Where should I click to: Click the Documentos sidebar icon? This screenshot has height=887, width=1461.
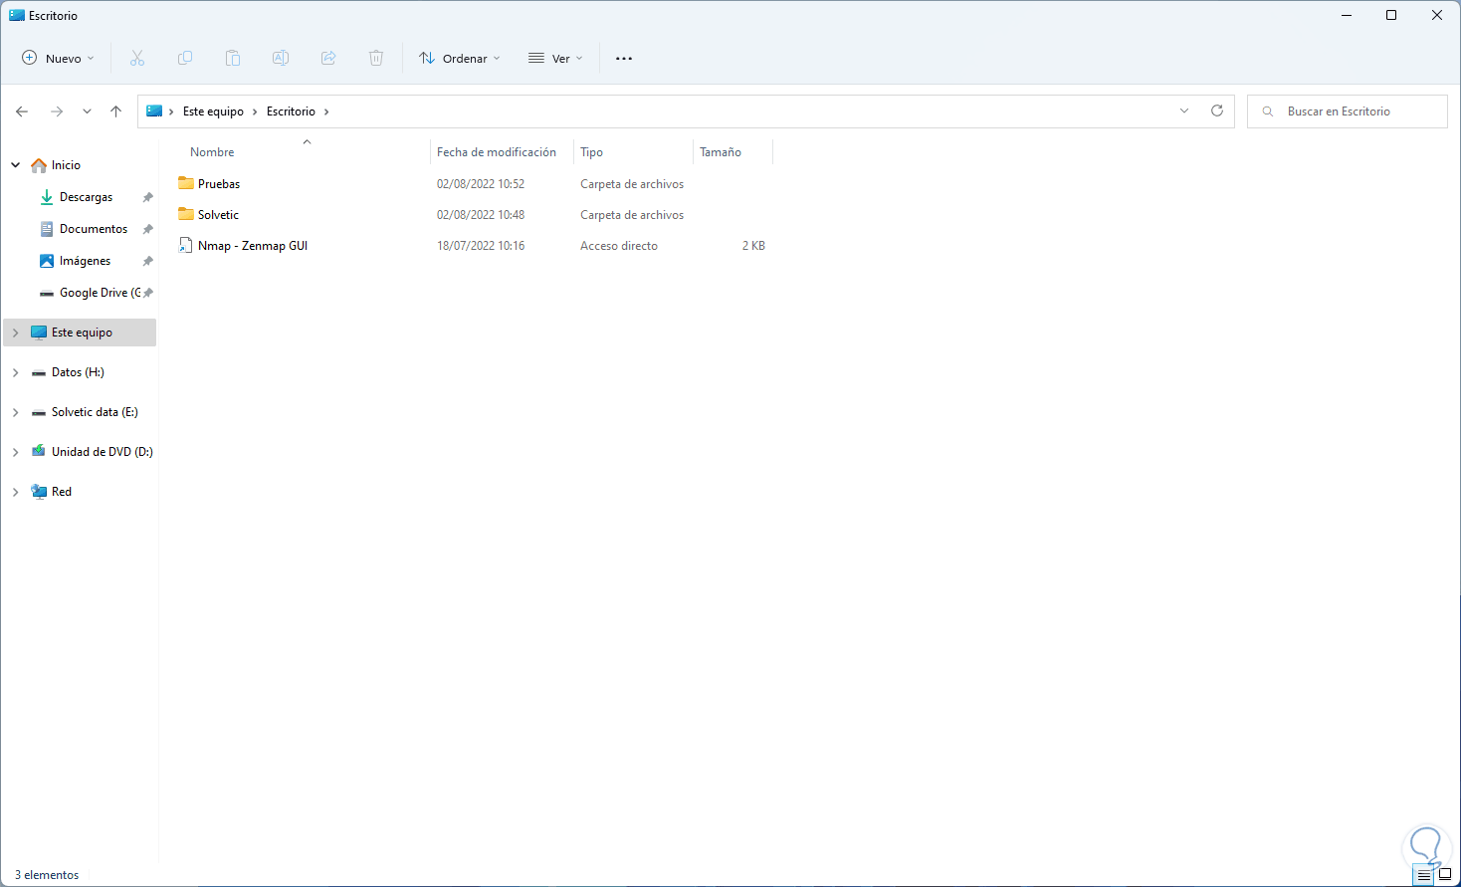point(47,229)
